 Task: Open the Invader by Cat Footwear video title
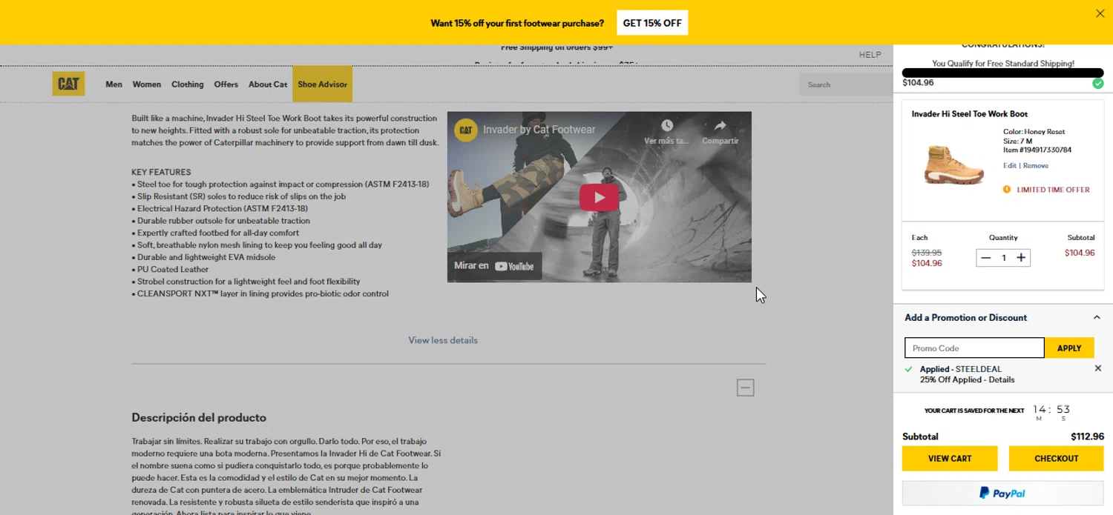click(x=539, y=130)
